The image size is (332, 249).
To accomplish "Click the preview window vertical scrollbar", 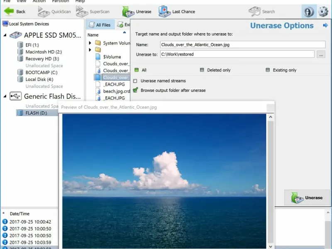I will coord(271,178).
